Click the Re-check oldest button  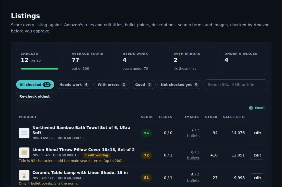[35, 96]
